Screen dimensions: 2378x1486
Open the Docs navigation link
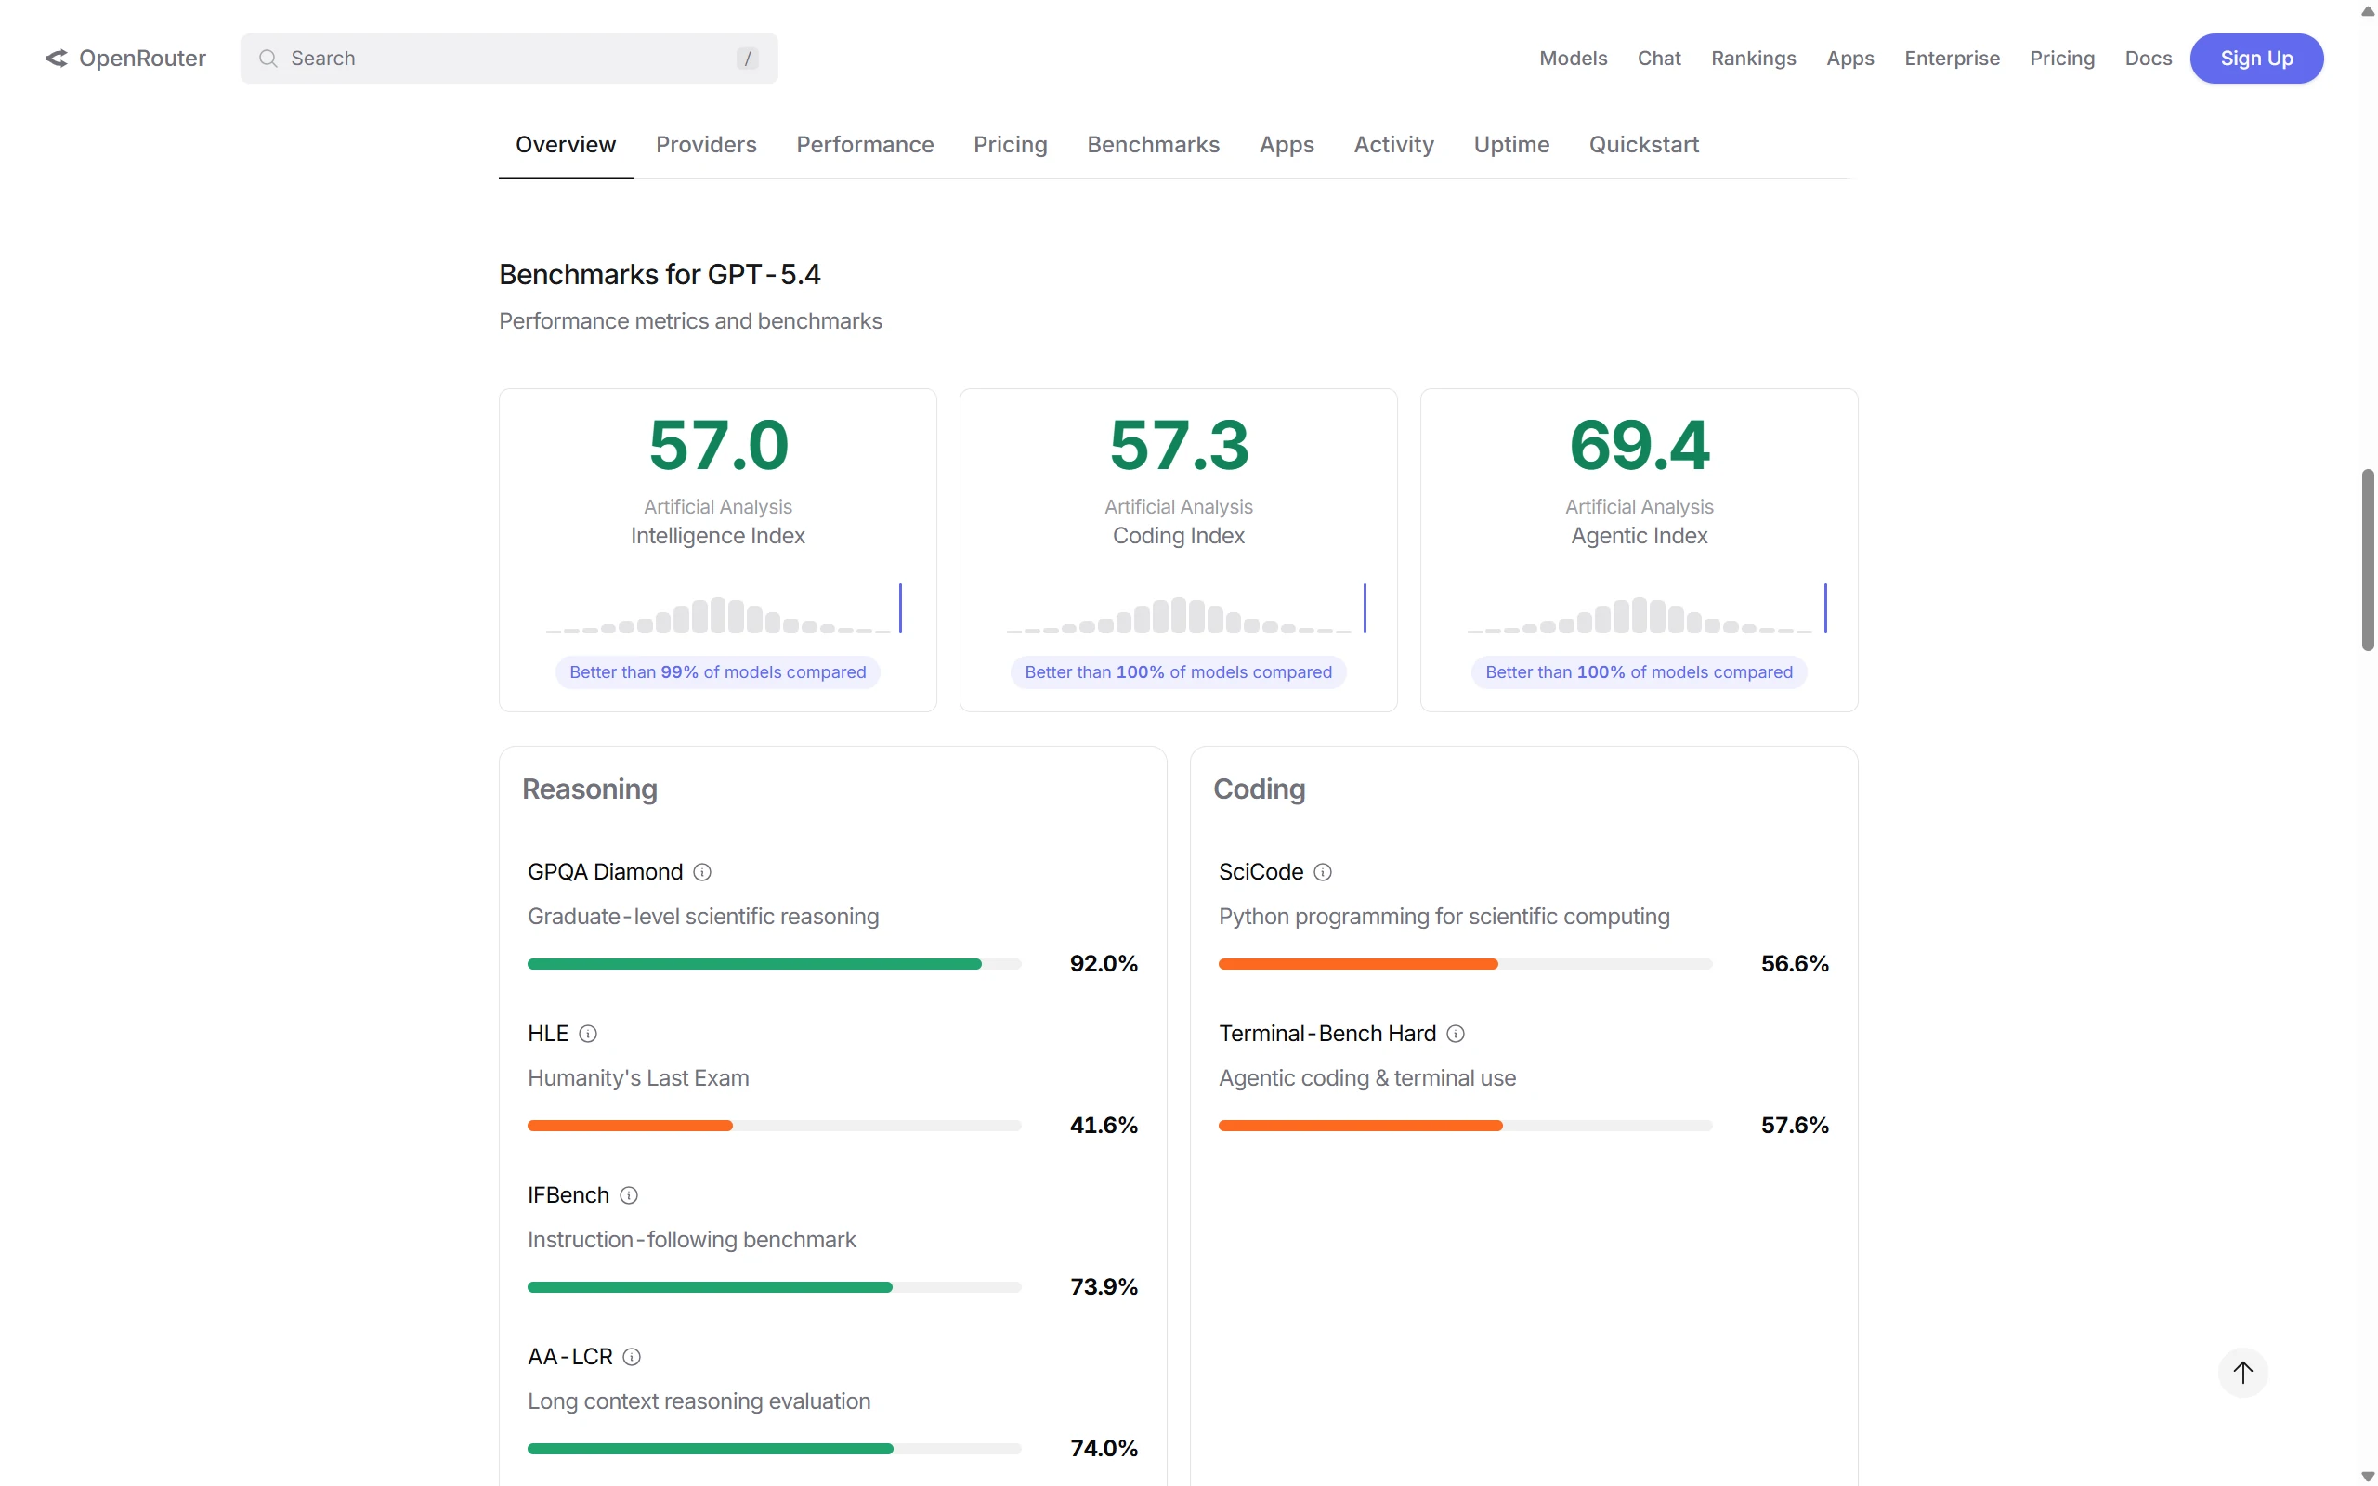pos(2147,58)
